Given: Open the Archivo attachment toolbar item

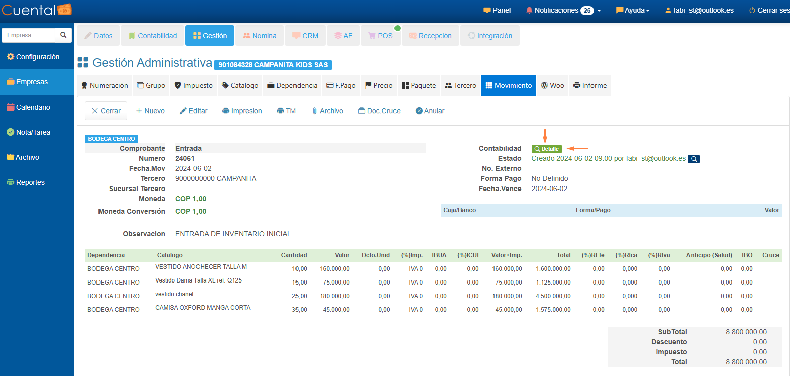Looking at the screenshot, I should point(327,111).
